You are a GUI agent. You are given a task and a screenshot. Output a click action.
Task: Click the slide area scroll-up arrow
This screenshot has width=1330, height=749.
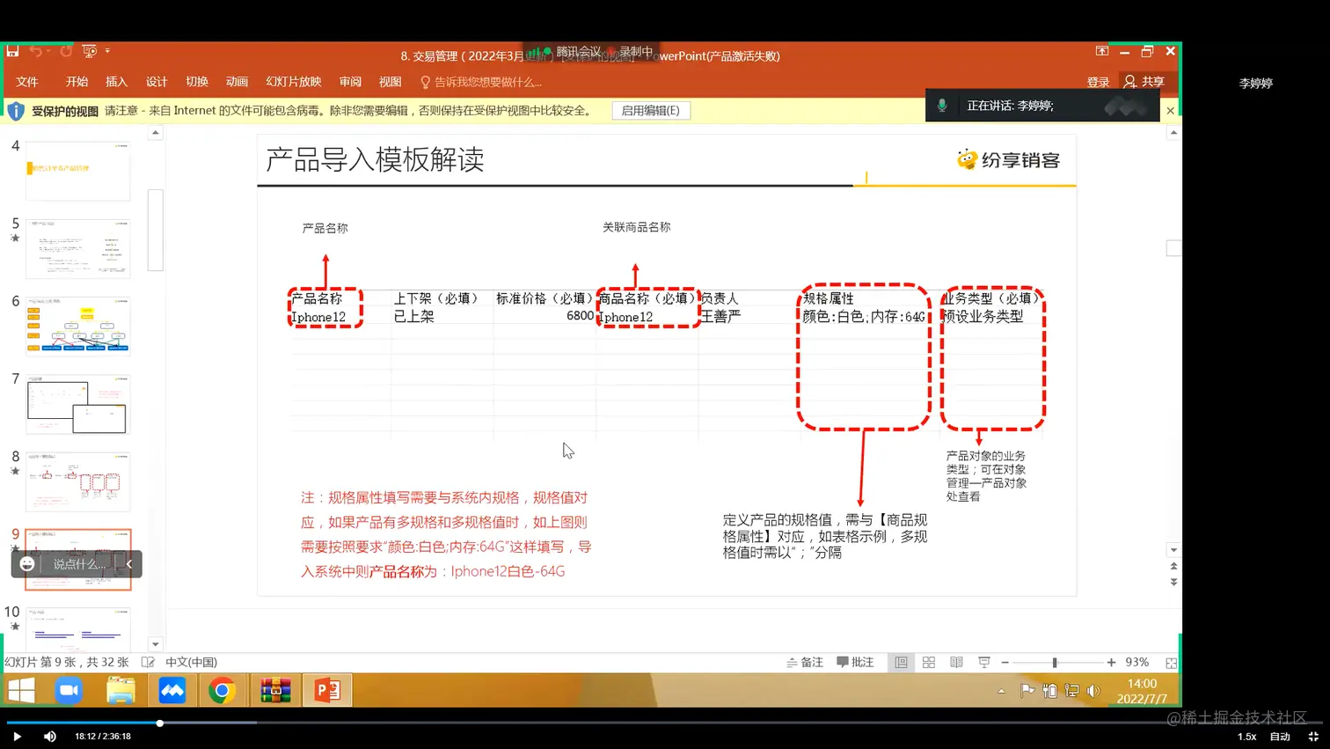tap(1173, 133)
